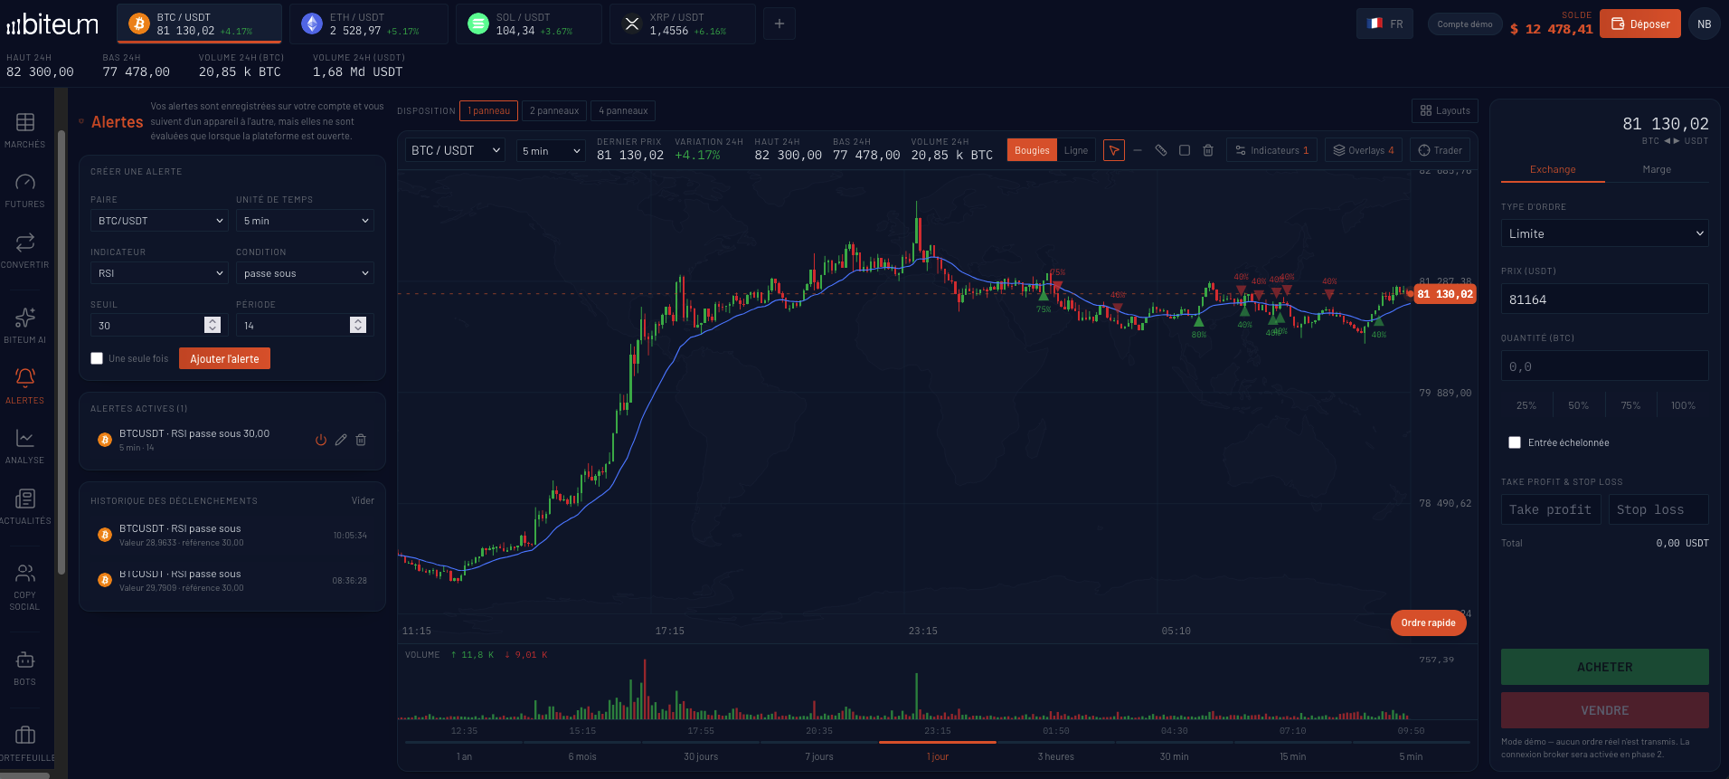Open the Indicateurs panel button
Screen dimensions: 1729x779
pos(1272,150)
